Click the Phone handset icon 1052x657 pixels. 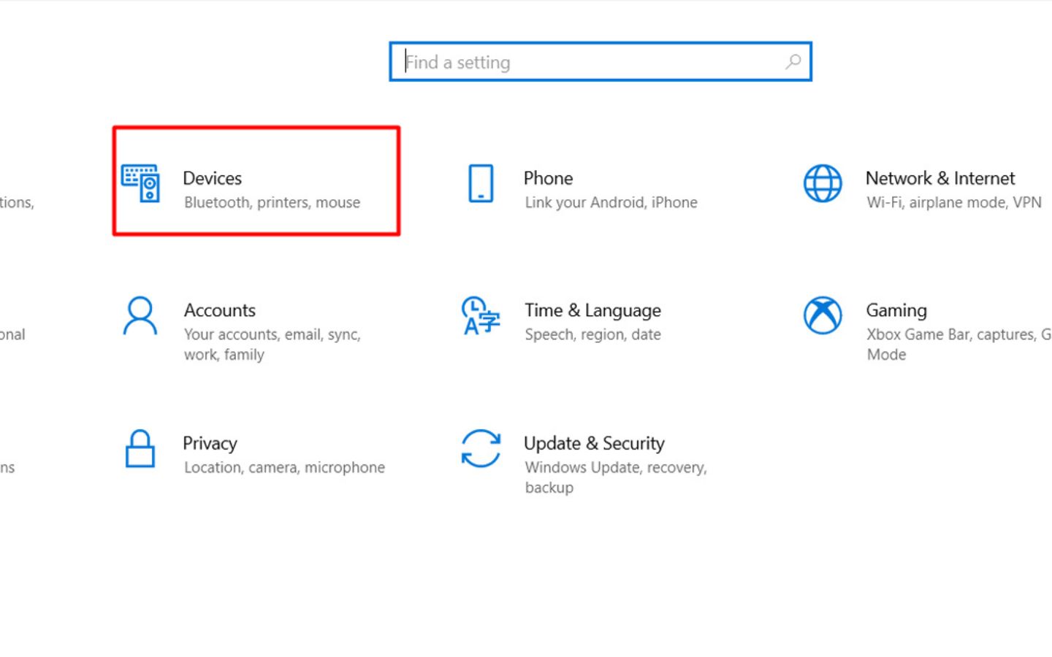pyautogui.click(x=481, y=183)
